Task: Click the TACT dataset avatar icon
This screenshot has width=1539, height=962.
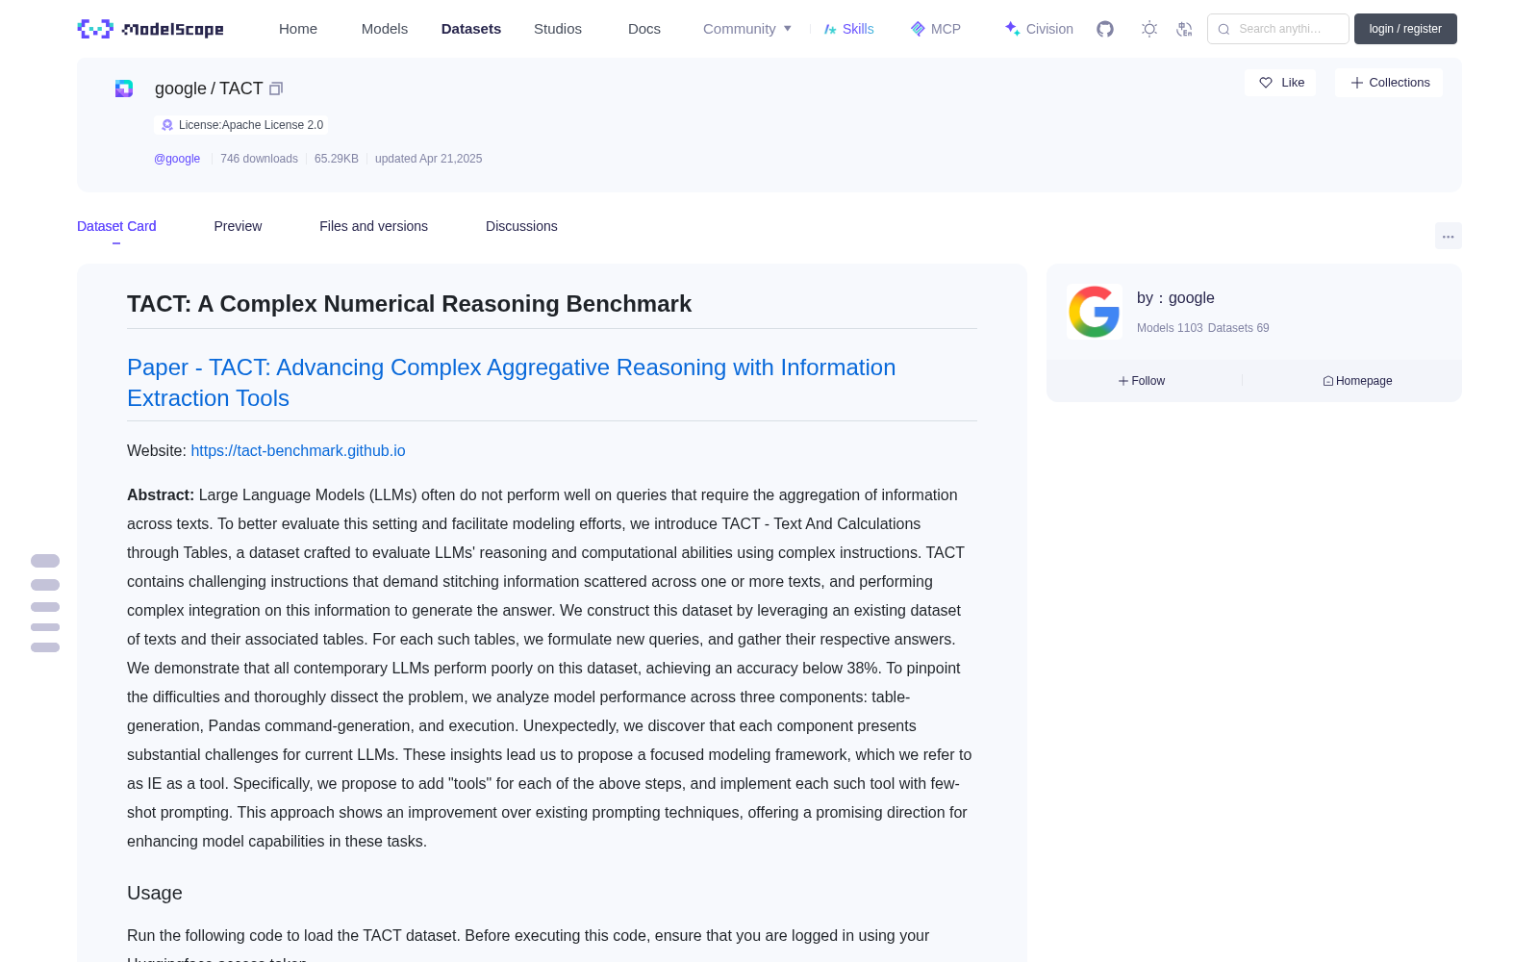Action: point(124,89)
